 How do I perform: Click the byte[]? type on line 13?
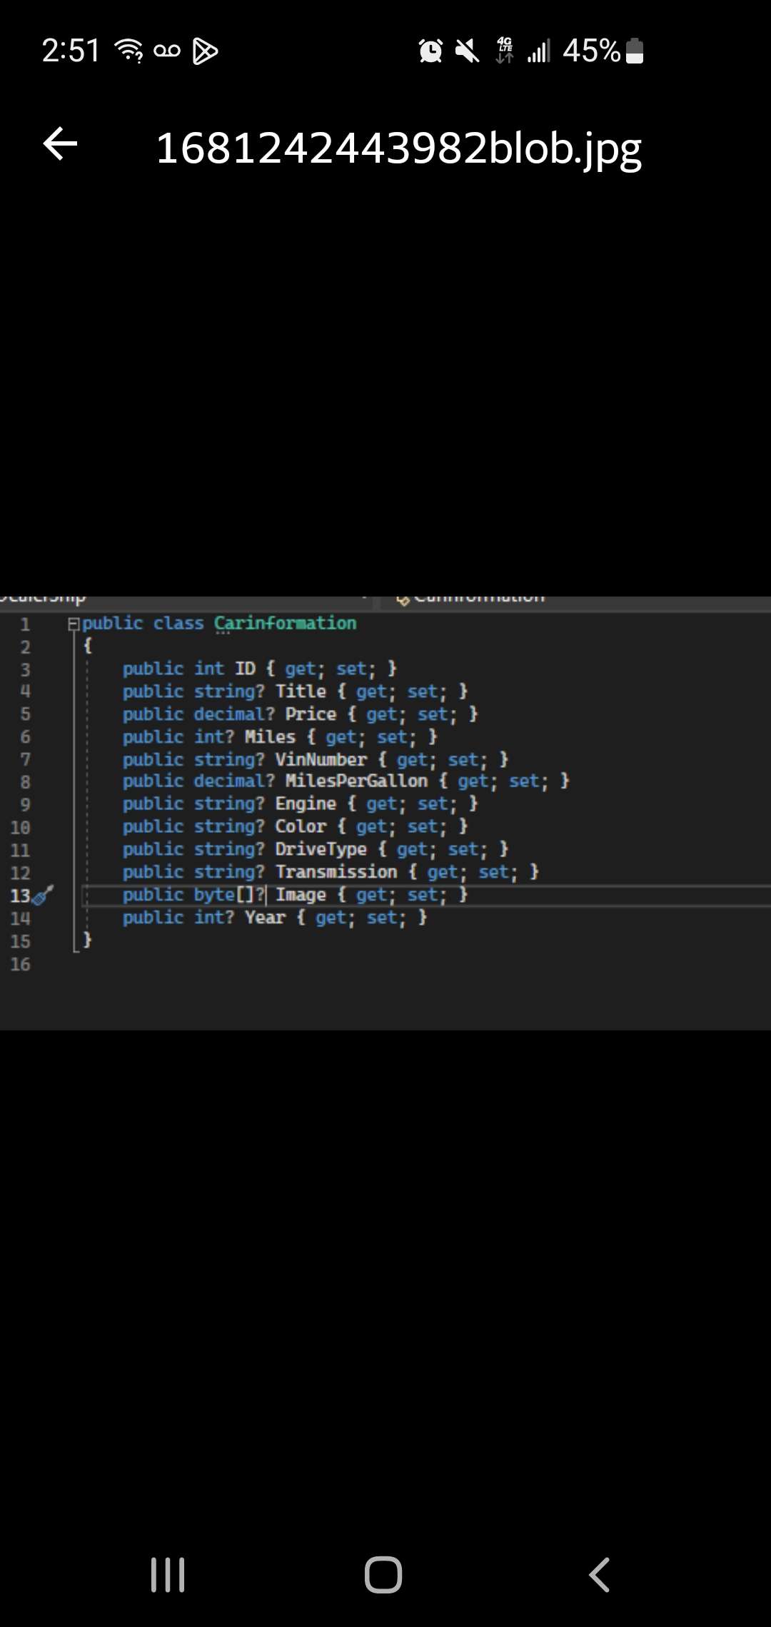229,895
